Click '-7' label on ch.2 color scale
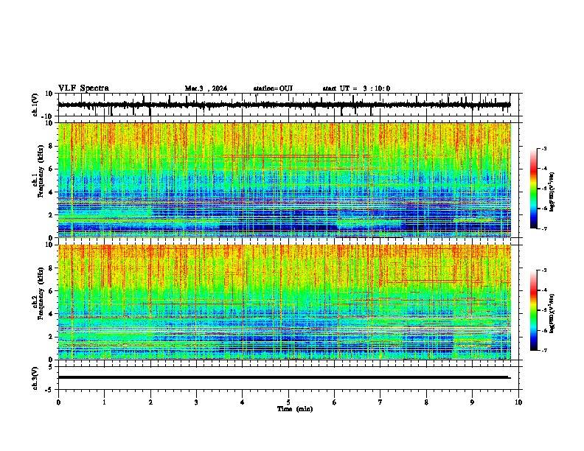This screenshot has height=451, width=584. 544,350
